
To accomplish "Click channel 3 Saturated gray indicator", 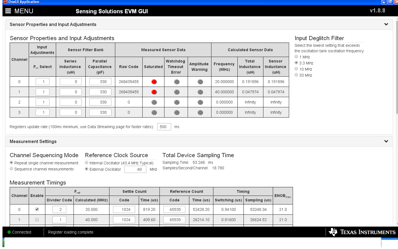I will pyautogui.click(x=154, y=113).
